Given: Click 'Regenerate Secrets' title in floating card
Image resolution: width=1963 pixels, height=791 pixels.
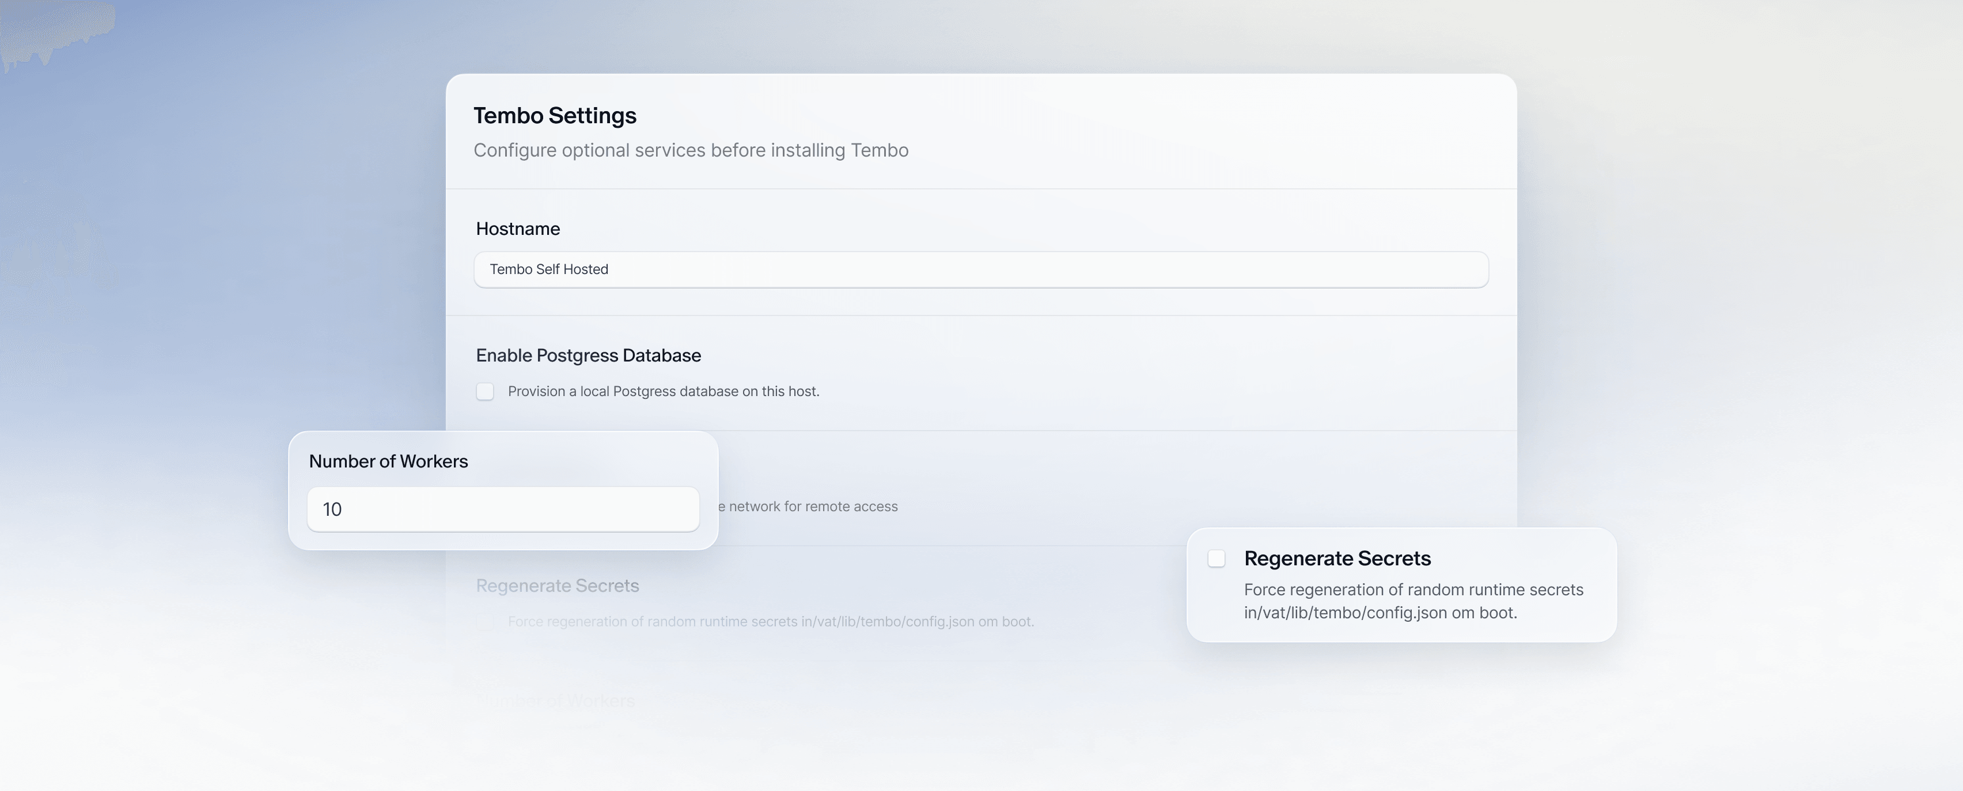Looking at the screenshot, I should 1337,559.
